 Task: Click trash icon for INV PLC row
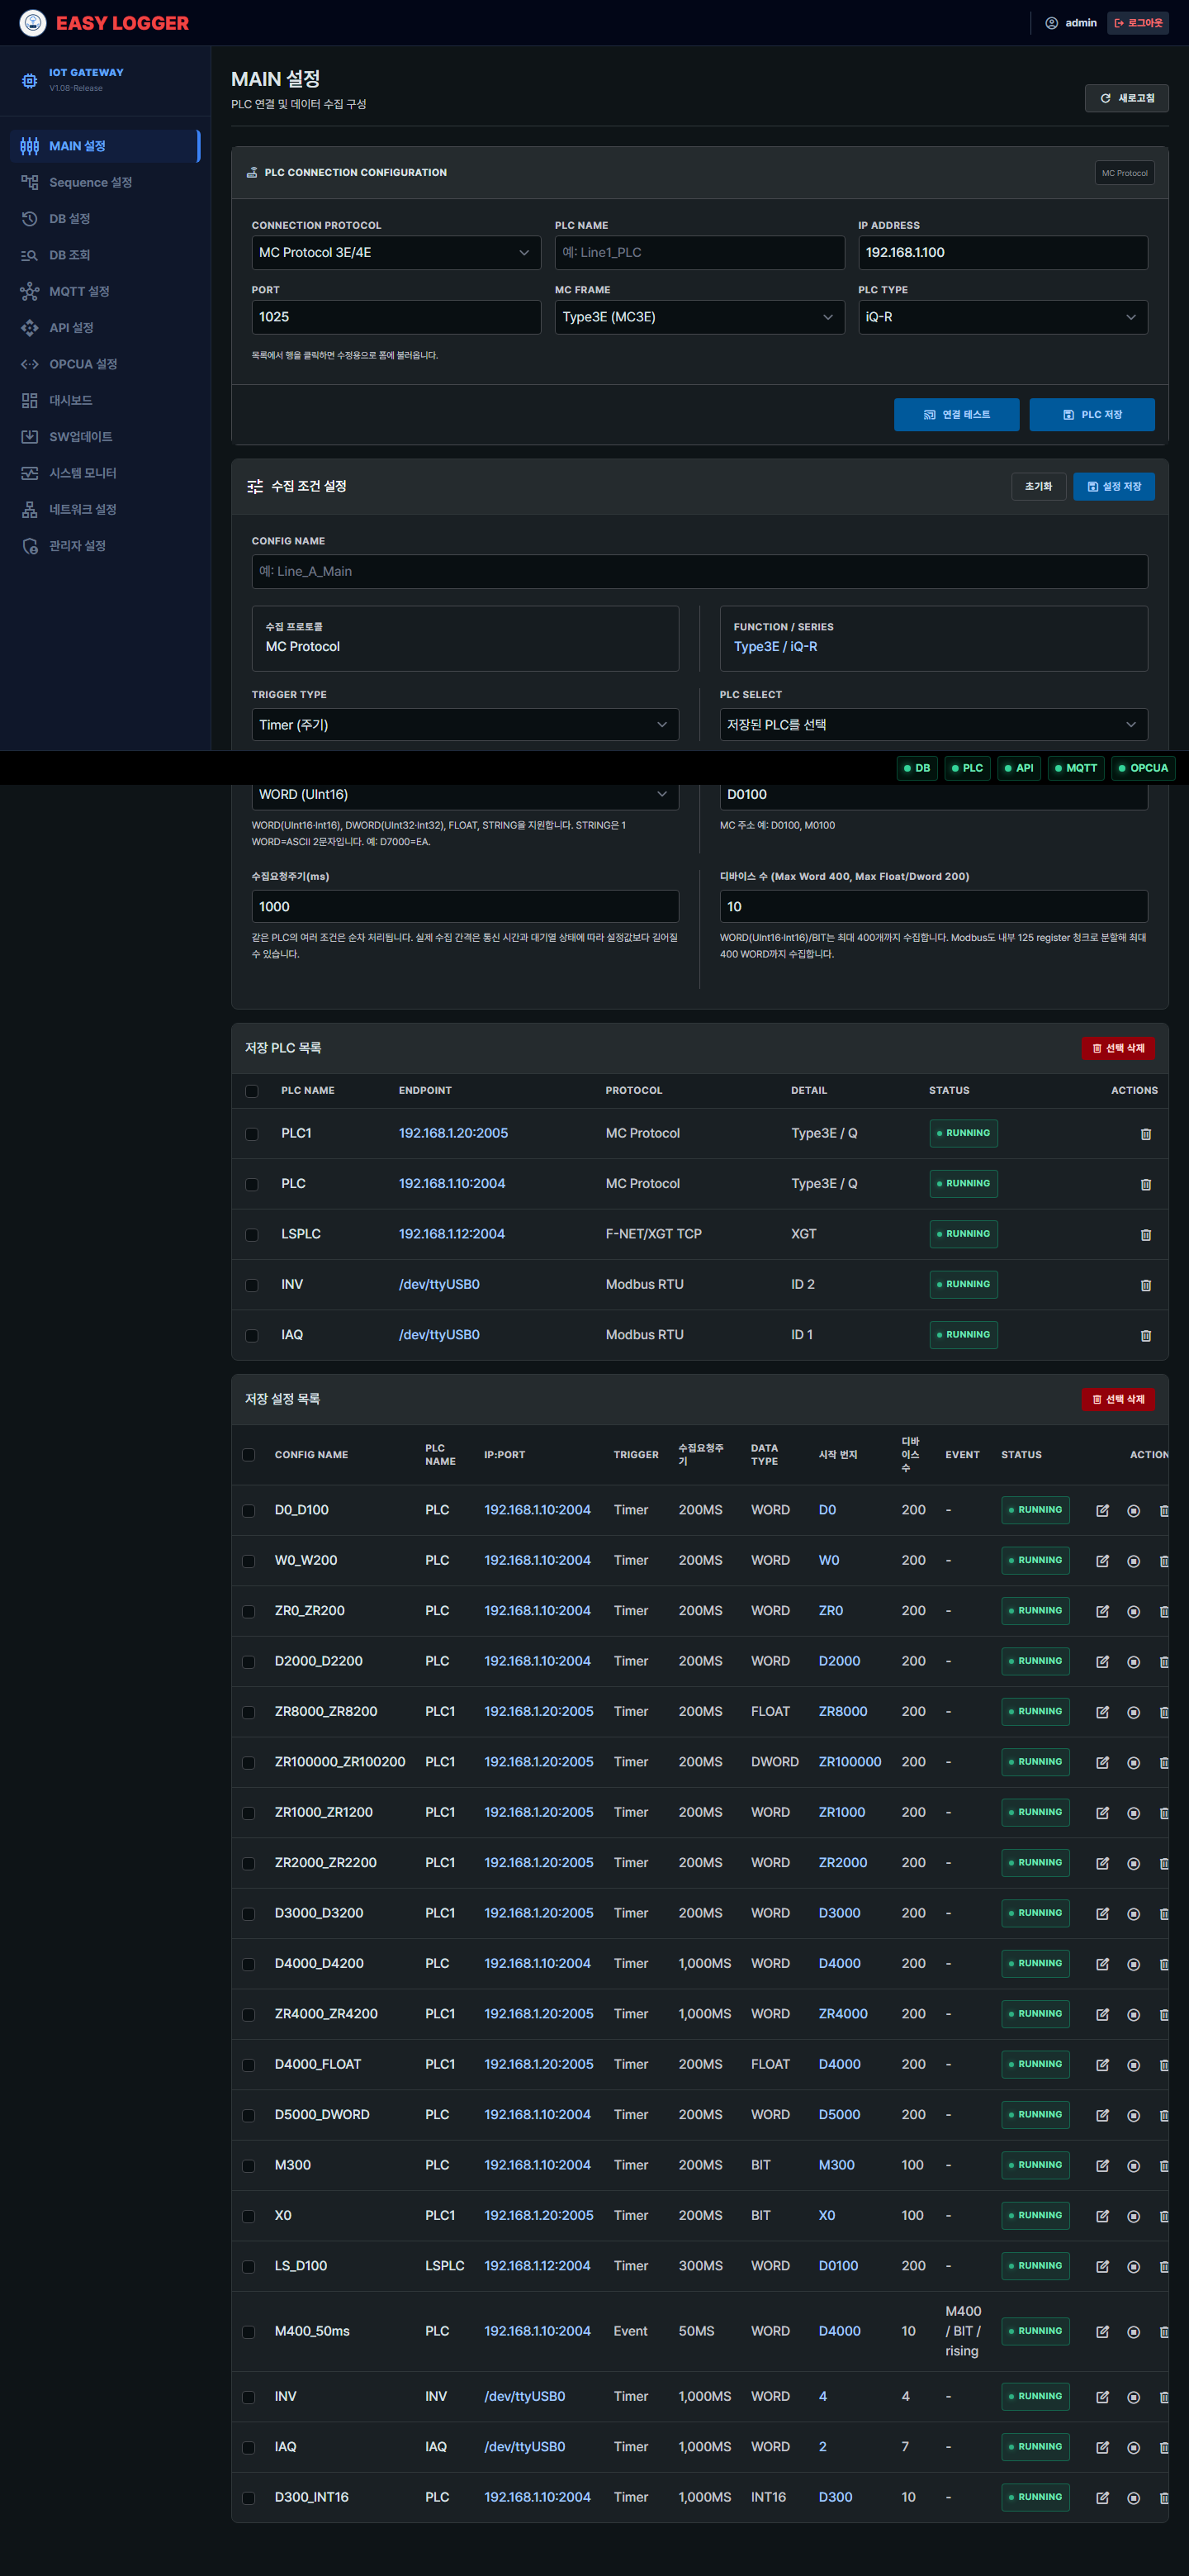1145,1284
